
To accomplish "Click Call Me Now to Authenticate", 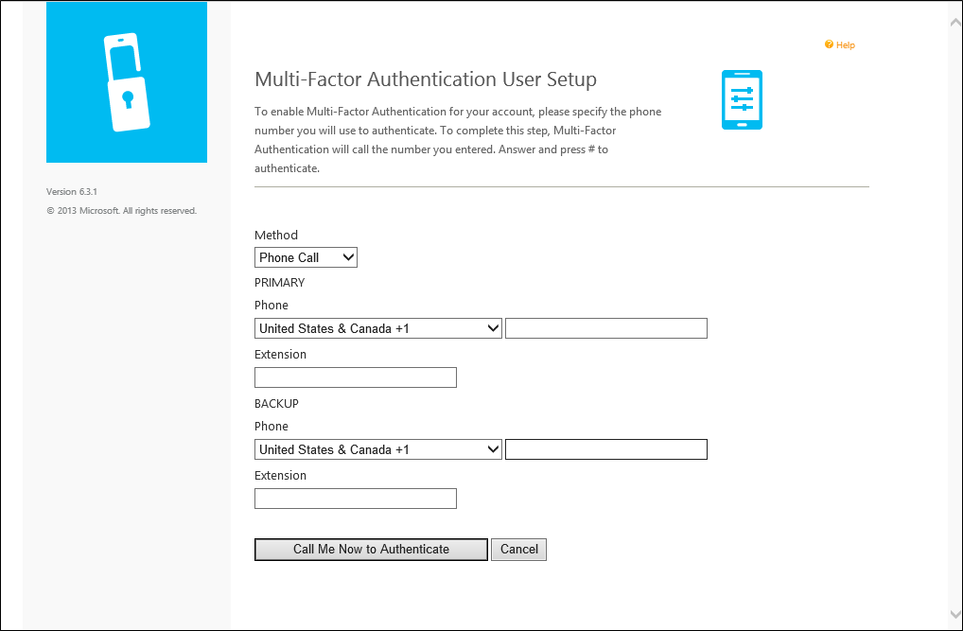I will pos(370,549).
